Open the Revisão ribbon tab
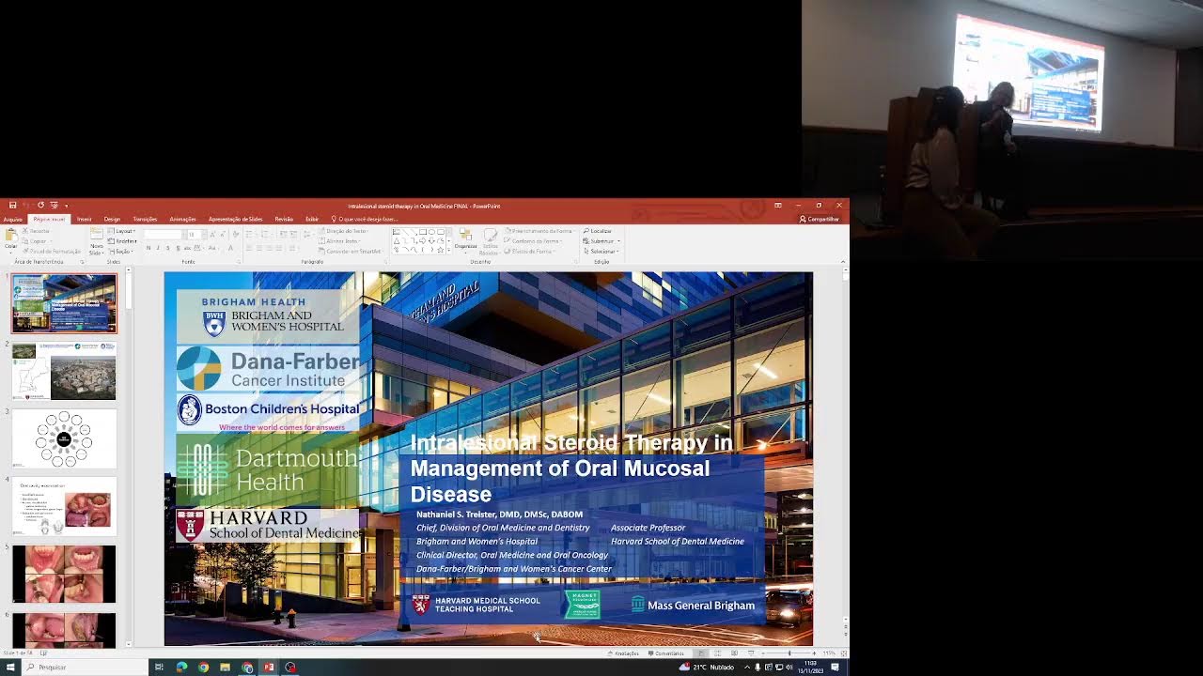 coord(284,219)
